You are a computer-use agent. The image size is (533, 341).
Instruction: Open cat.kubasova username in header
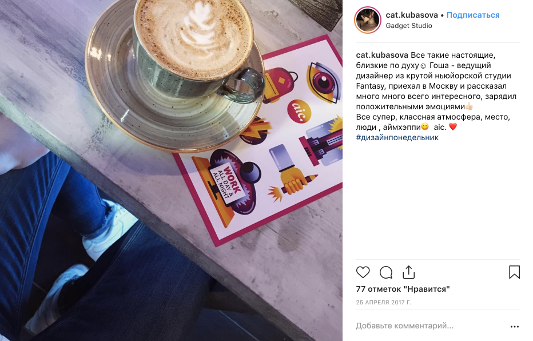click(x=412, y=15)
